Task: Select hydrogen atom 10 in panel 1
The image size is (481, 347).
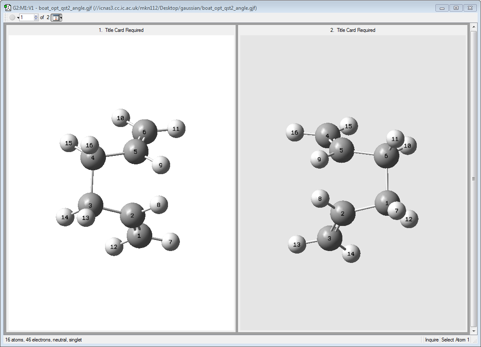Action: click(x=120, y=118)
